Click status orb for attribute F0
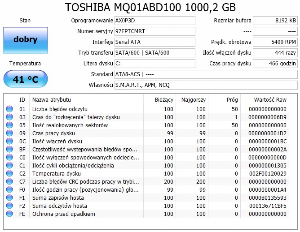300x232 pixels. (9, 189)
